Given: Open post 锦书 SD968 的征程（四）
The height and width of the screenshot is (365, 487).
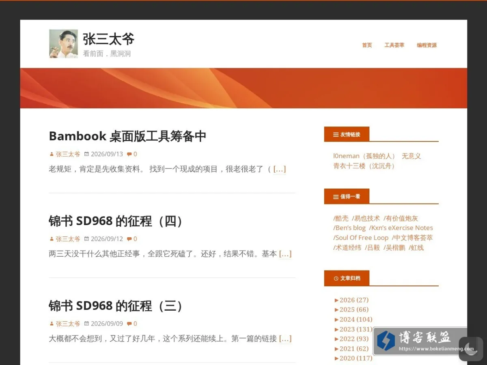Looking at the screenshot, I should point(116,221).
